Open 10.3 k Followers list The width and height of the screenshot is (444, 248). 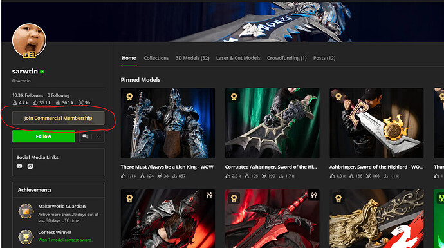(28, 95)
